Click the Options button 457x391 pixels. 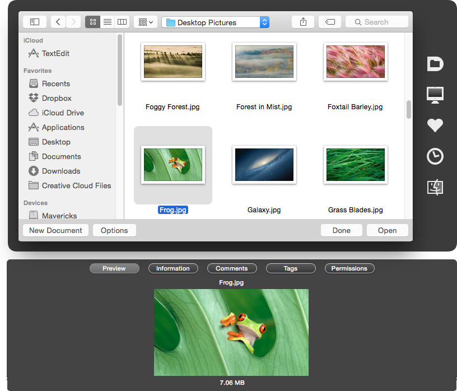point(114,230)
